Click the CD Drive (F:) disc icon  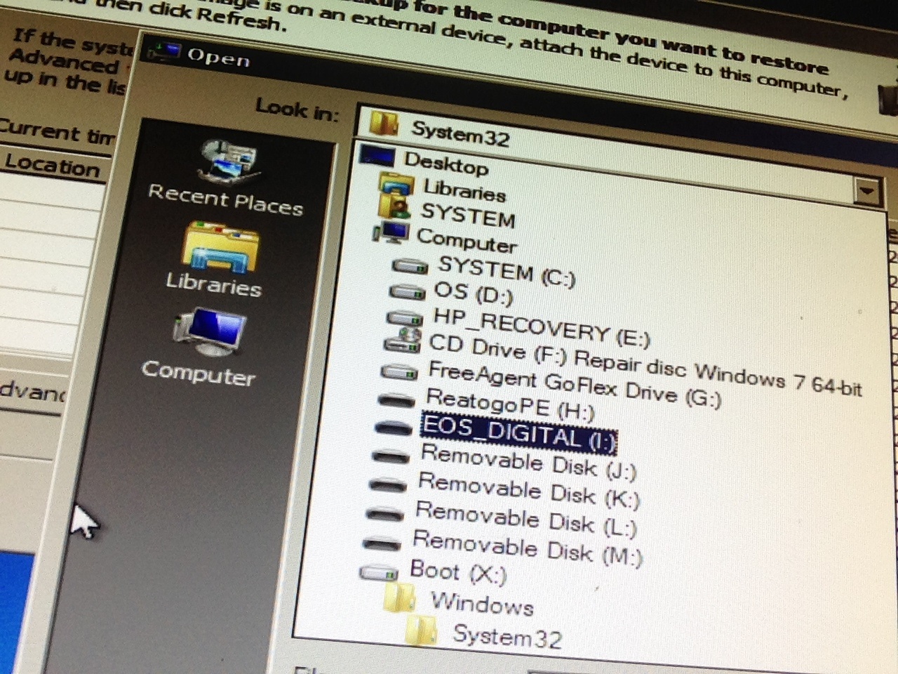point(402,341)
